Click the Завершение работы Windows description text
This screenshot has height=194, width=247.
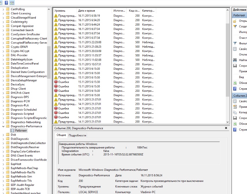coord(78,144)
